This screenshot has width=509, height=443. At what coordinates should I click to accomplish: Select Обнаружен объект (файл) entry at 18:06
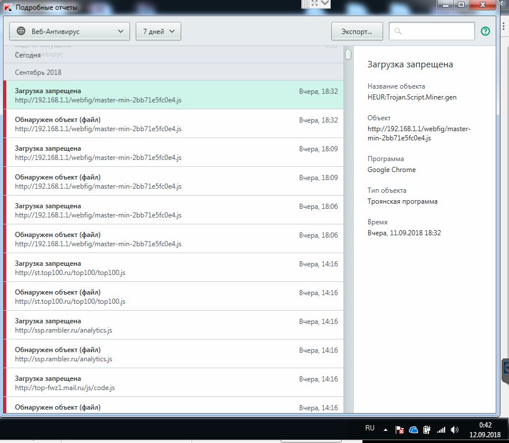point(175,239)
